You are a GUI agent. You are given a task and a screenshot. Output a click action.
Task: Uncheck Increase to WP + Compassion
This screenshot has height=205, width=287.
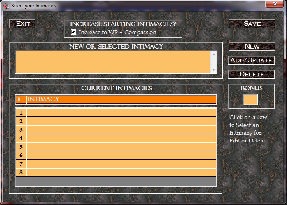(x=73, y=32)
